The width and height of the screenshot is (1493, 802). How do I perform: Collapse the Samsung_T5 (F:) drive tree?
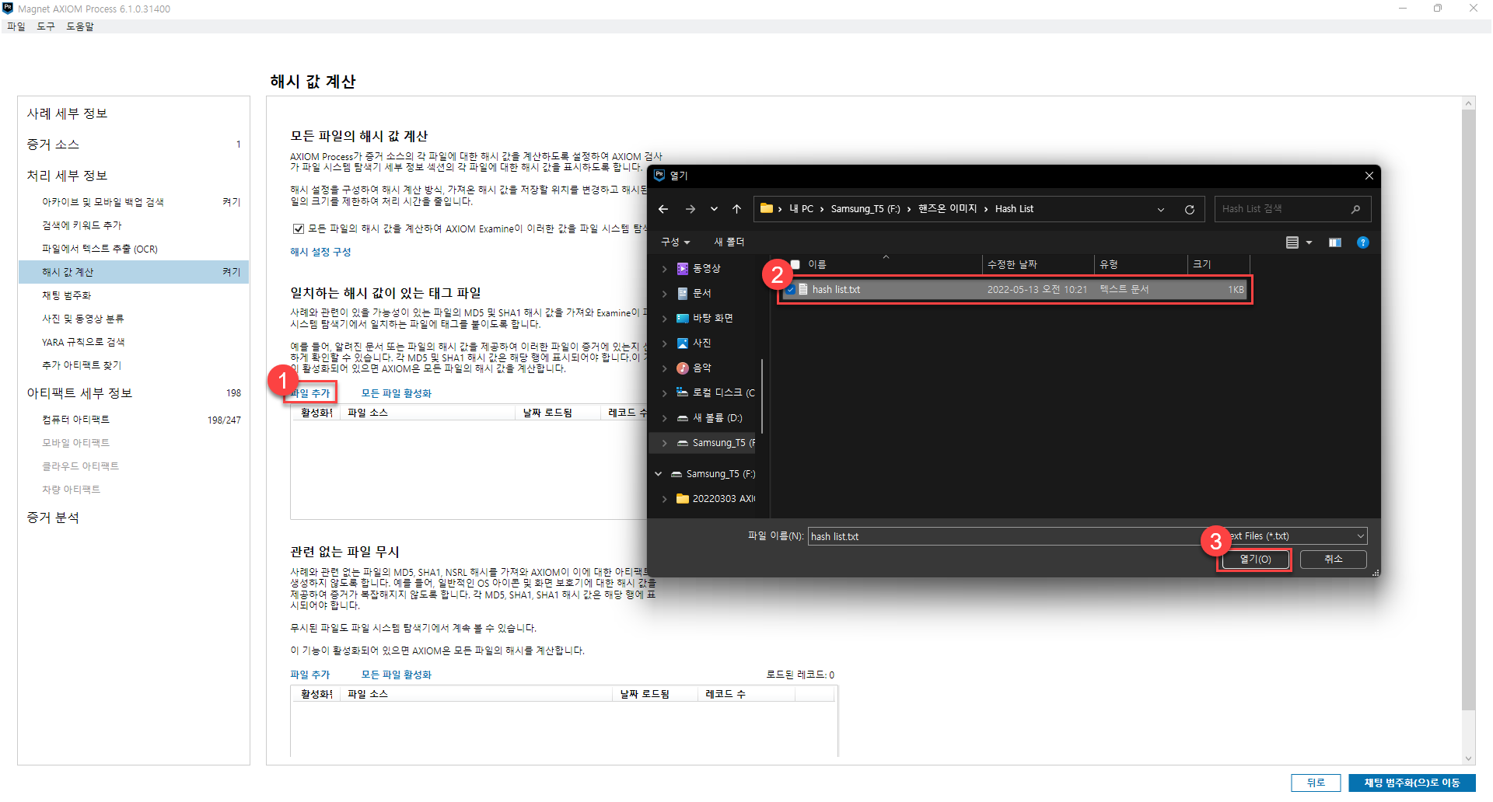tap(659, 473)
